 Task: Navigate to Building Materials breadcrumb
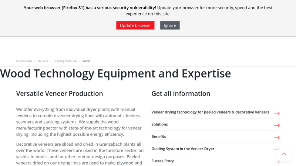pyautogui.click(x=65, y=61)
